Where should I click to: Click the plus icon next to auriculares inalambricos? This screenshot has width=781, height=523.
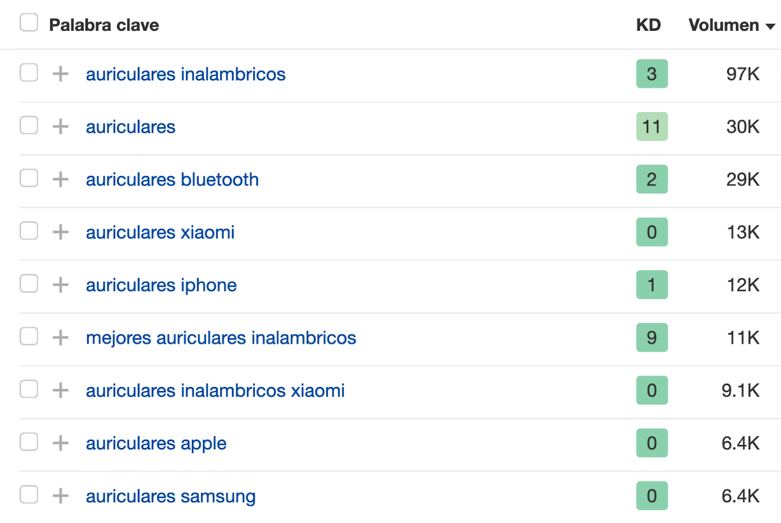point(61,74)
